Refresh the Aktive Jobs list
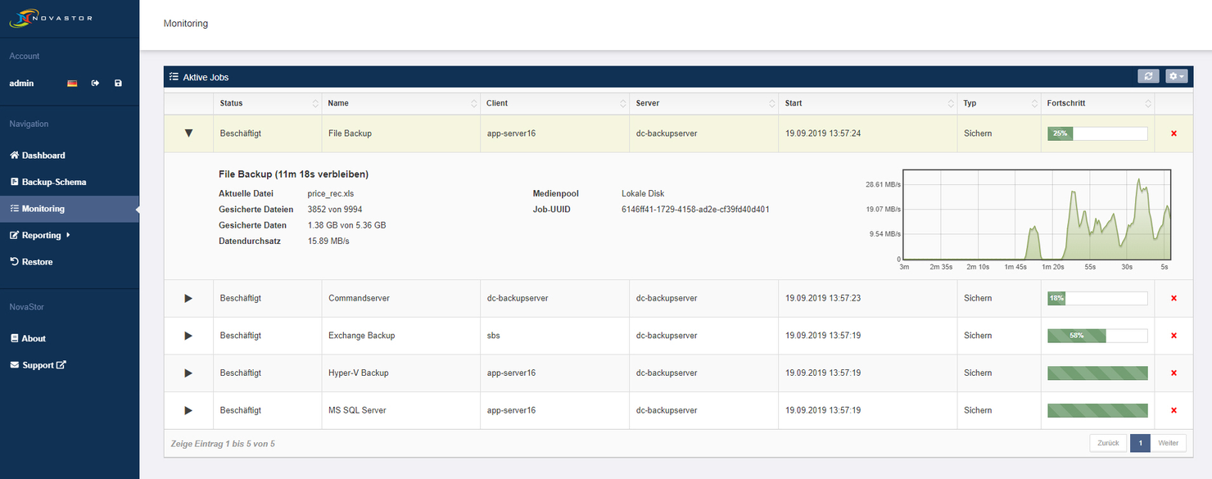 [x=1148, y=75]
